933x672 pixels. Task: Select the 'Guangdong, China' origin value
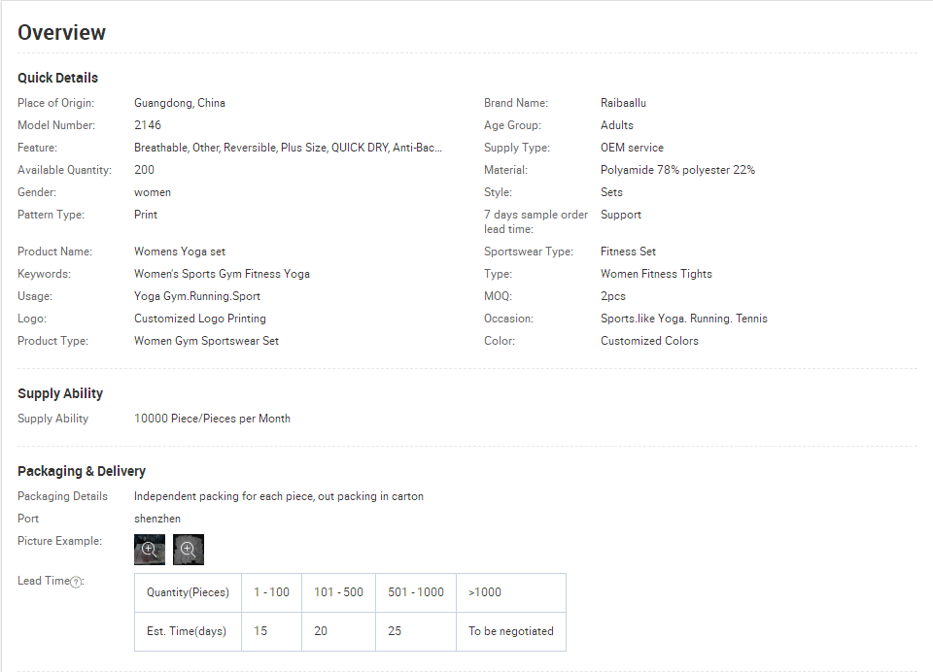coord(180,103)
